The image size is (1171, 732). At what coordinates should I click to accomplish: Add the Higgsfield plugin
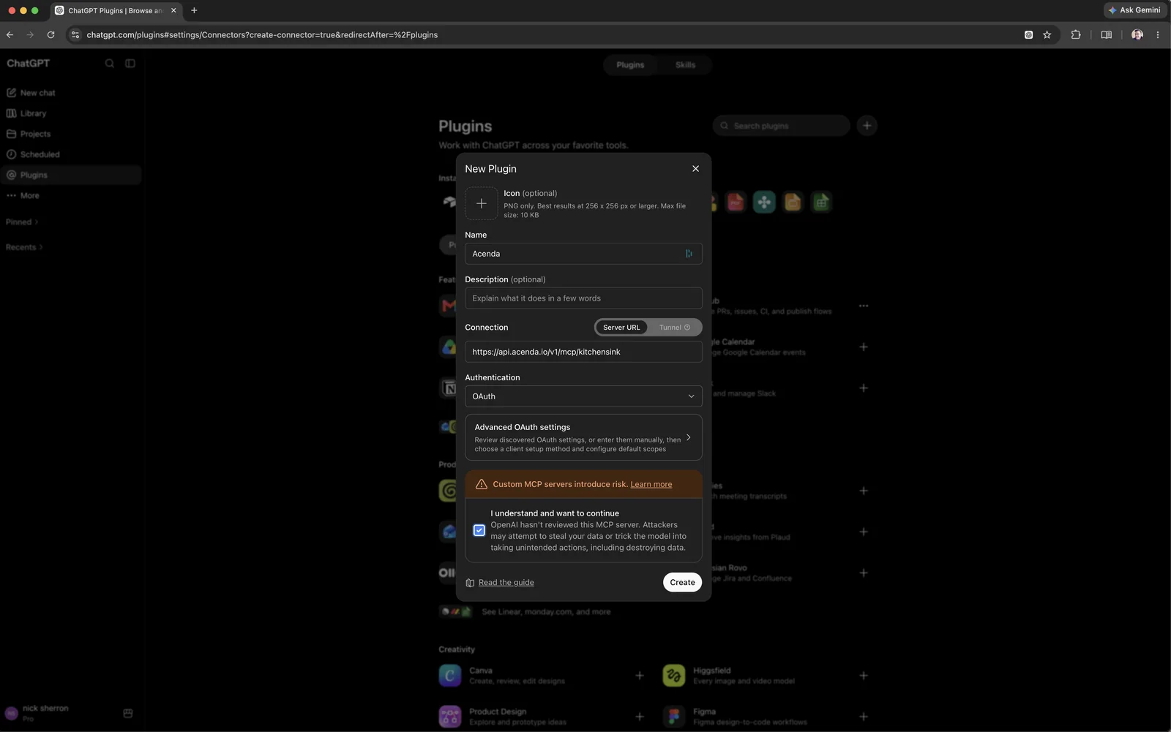pos(864,676)
